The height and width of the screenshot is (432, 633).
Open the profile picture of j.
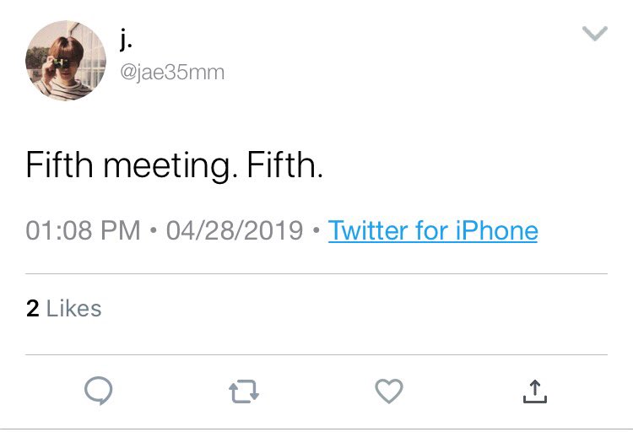(x=66, y=61)
